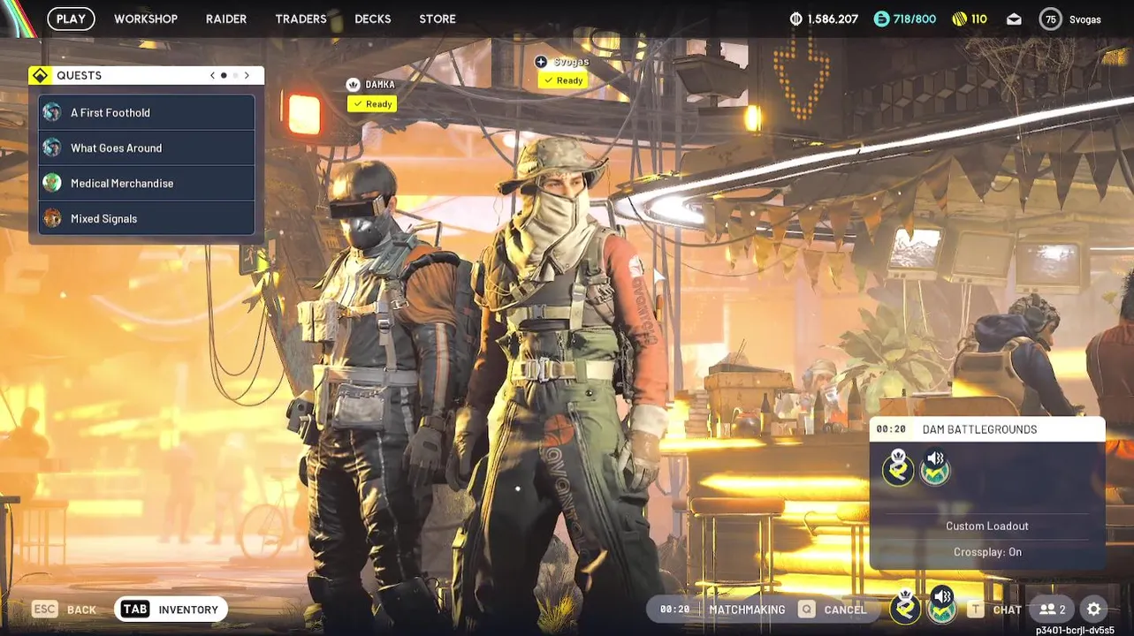Click the teal stash icon beside 718/800
This screenshot has height=636, width=1134.
click(881, 19)
